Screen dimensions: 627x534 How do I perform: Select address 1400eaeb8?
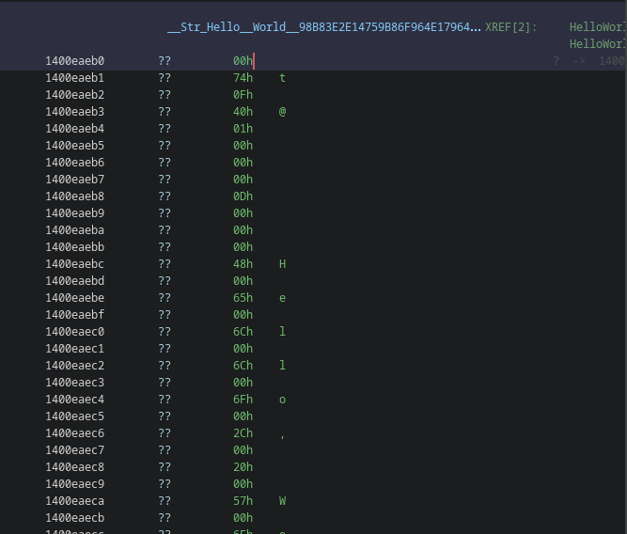(x=75, y=196)
